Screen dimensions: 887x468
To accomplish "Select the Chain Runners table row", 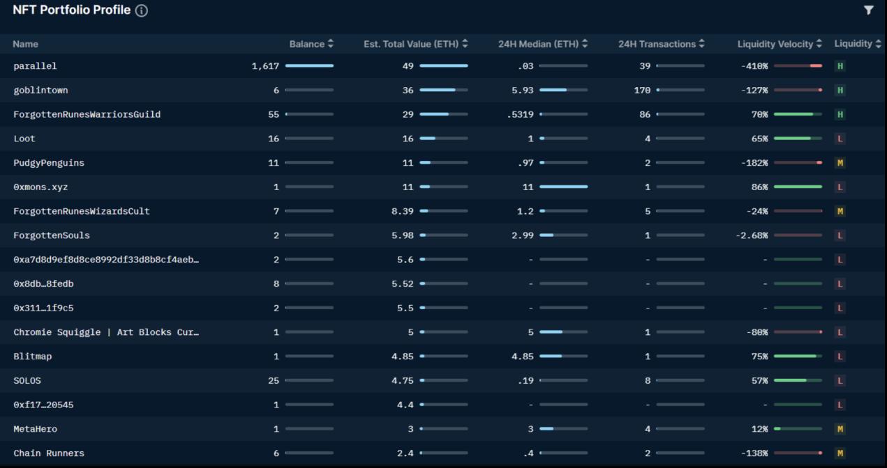I will 49,453.
